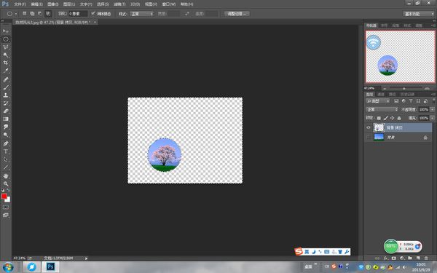Click the refine edge button
The height and width of the screenshot is (273, 437).
237,14
